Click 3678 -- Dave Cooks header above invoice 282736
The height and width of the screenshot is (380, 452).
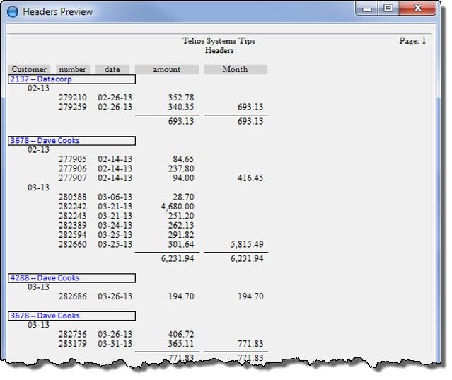(44, 316)
